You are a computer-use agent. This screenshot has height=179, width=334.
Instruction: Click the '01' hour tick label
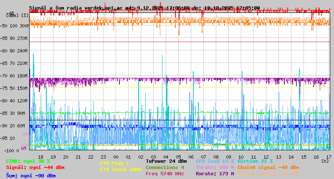(x=128, y=157)
